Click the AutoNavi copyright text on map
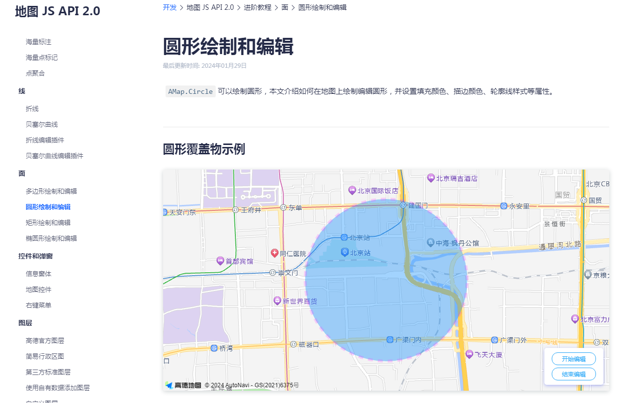Screen dimensions: 622x403 [252, 385]
